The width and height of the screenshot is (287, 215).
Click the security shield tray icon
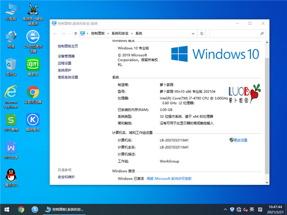(x=232, y=210)
